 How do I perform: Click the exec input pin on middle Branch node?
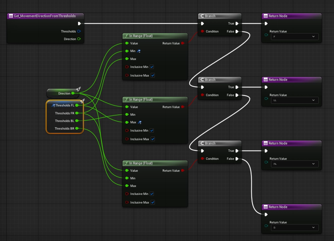[202, 87]
